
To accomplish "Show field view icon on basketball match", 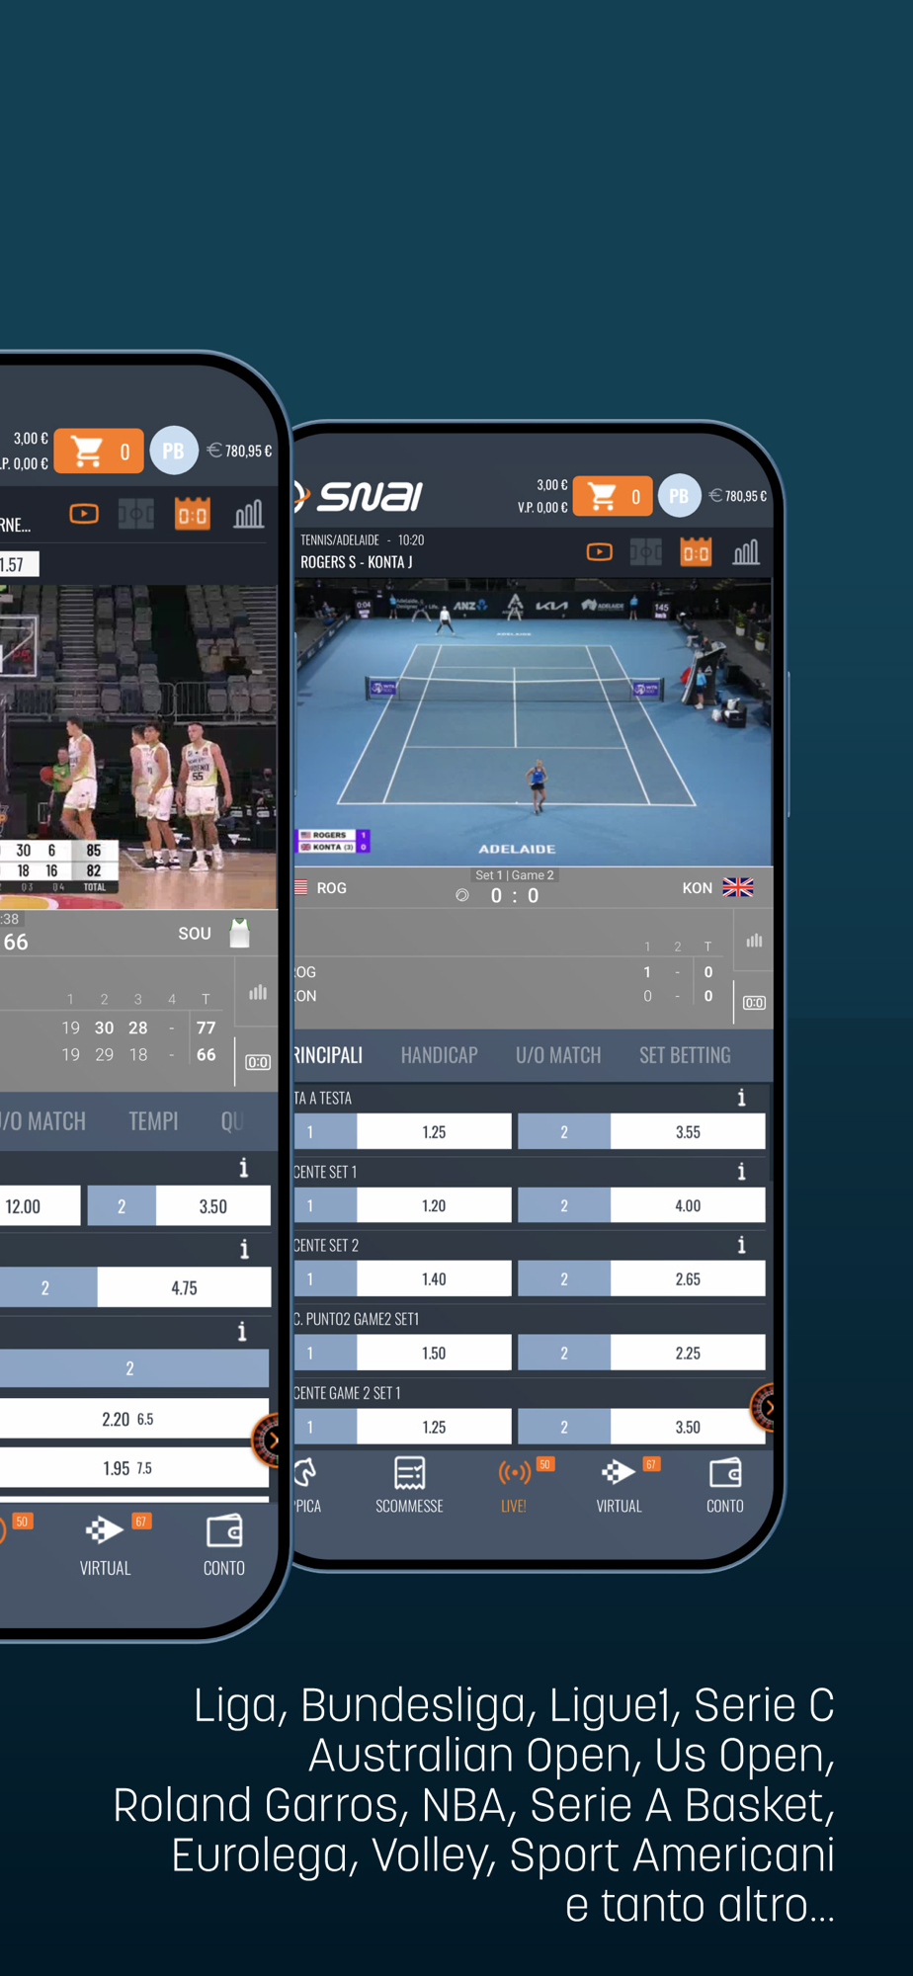I will (136, 514).
